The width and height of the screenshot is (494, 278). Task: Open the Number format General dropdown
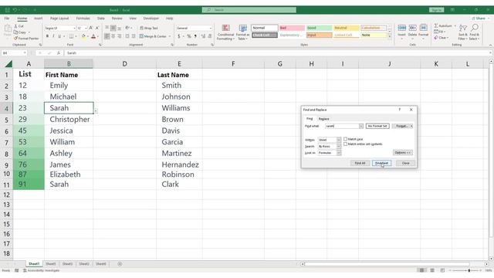(211, 28)
